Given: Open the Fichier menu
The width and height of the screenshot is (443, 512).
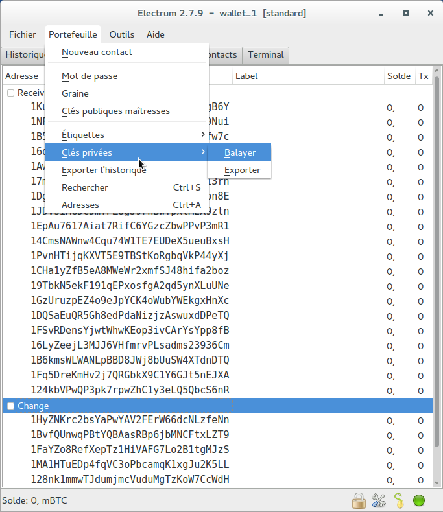Looking at the screenshot, I should click(x=23, y=34).
